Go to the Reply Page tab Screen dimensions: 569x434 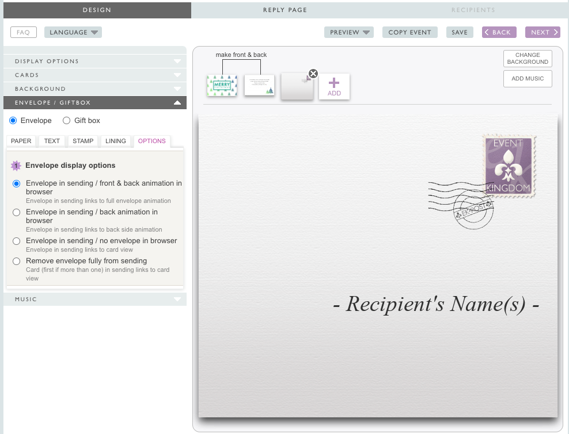click(285, 10)
